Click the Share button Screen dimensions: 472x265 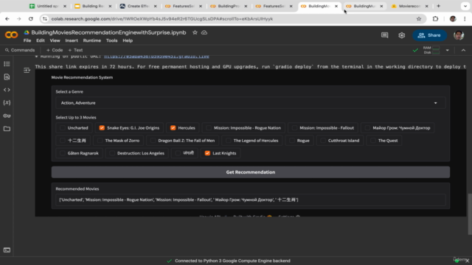[429, 35]
